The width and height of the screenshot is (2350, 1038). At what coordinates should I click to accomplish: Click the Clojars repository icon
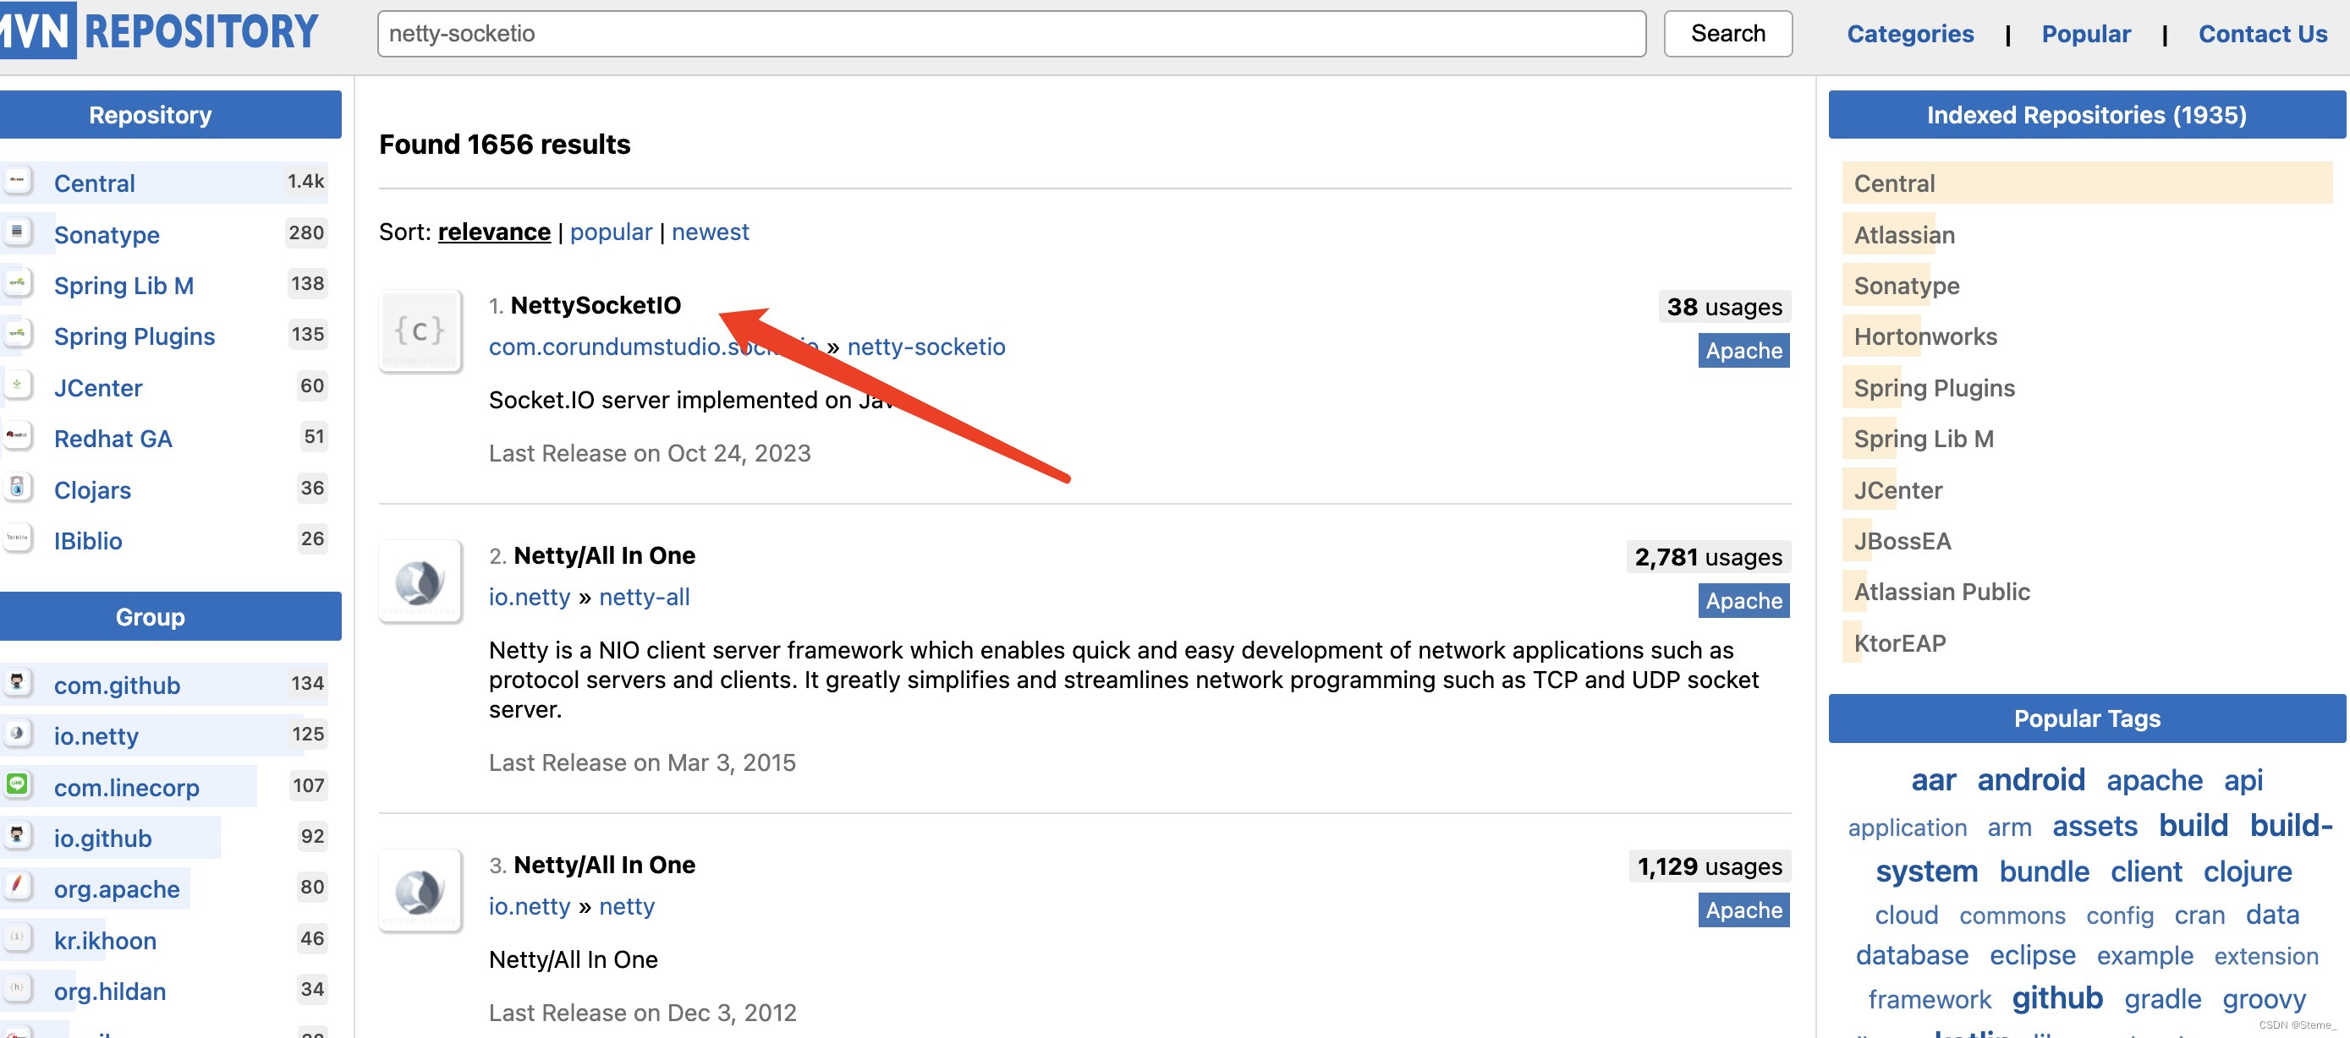(17, 488)
